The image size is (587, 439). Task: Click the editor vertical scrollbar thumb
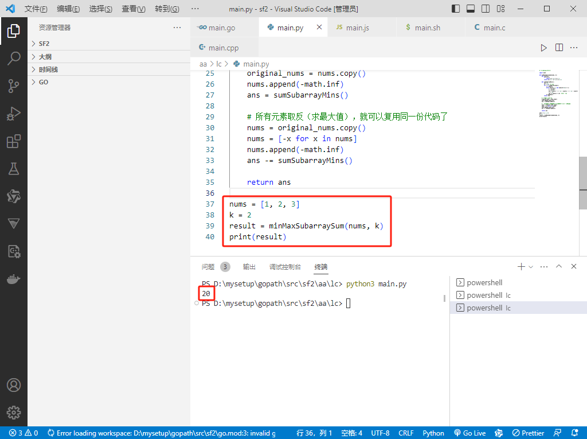coord(583,182)
